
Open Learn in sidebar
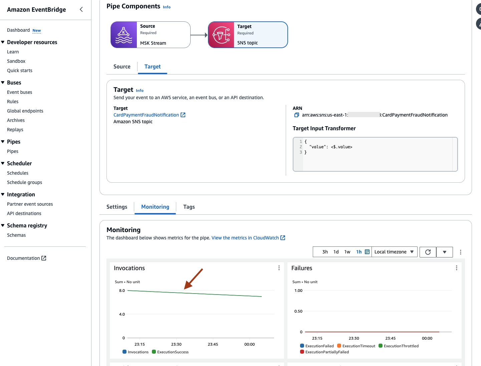(13, 52)
